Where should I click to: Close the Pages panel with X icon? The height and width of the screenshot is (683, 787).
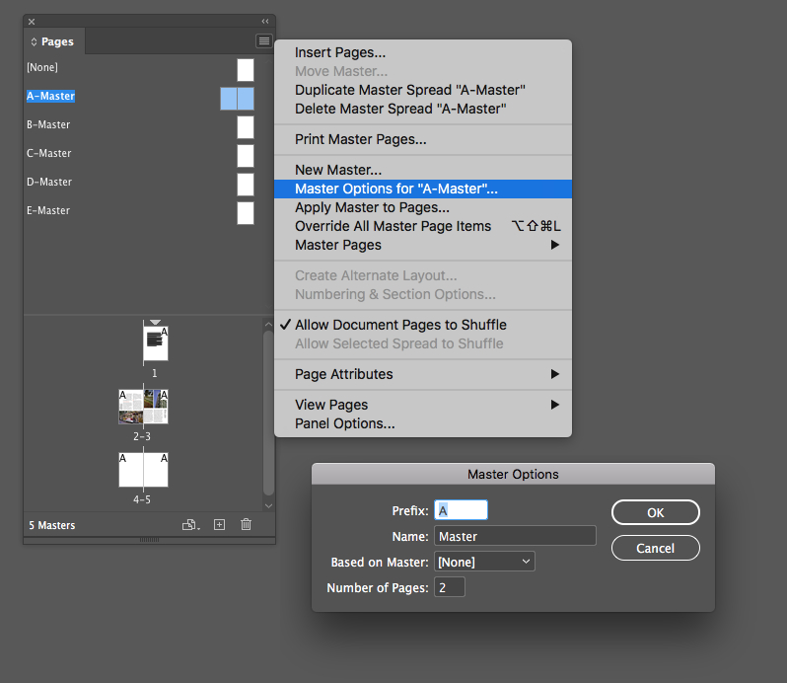[32, 21]
